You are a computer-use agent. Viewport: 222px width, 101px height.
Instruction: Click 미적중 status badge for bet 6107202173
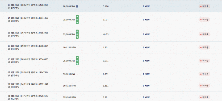pyautogui.click(x=204, y=97)
